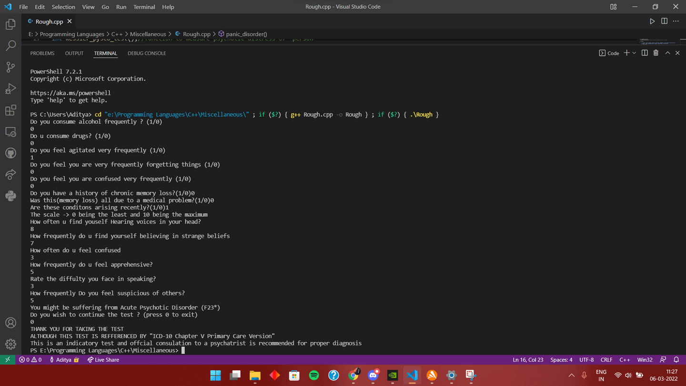Split the terminal panel

[645, 53]
